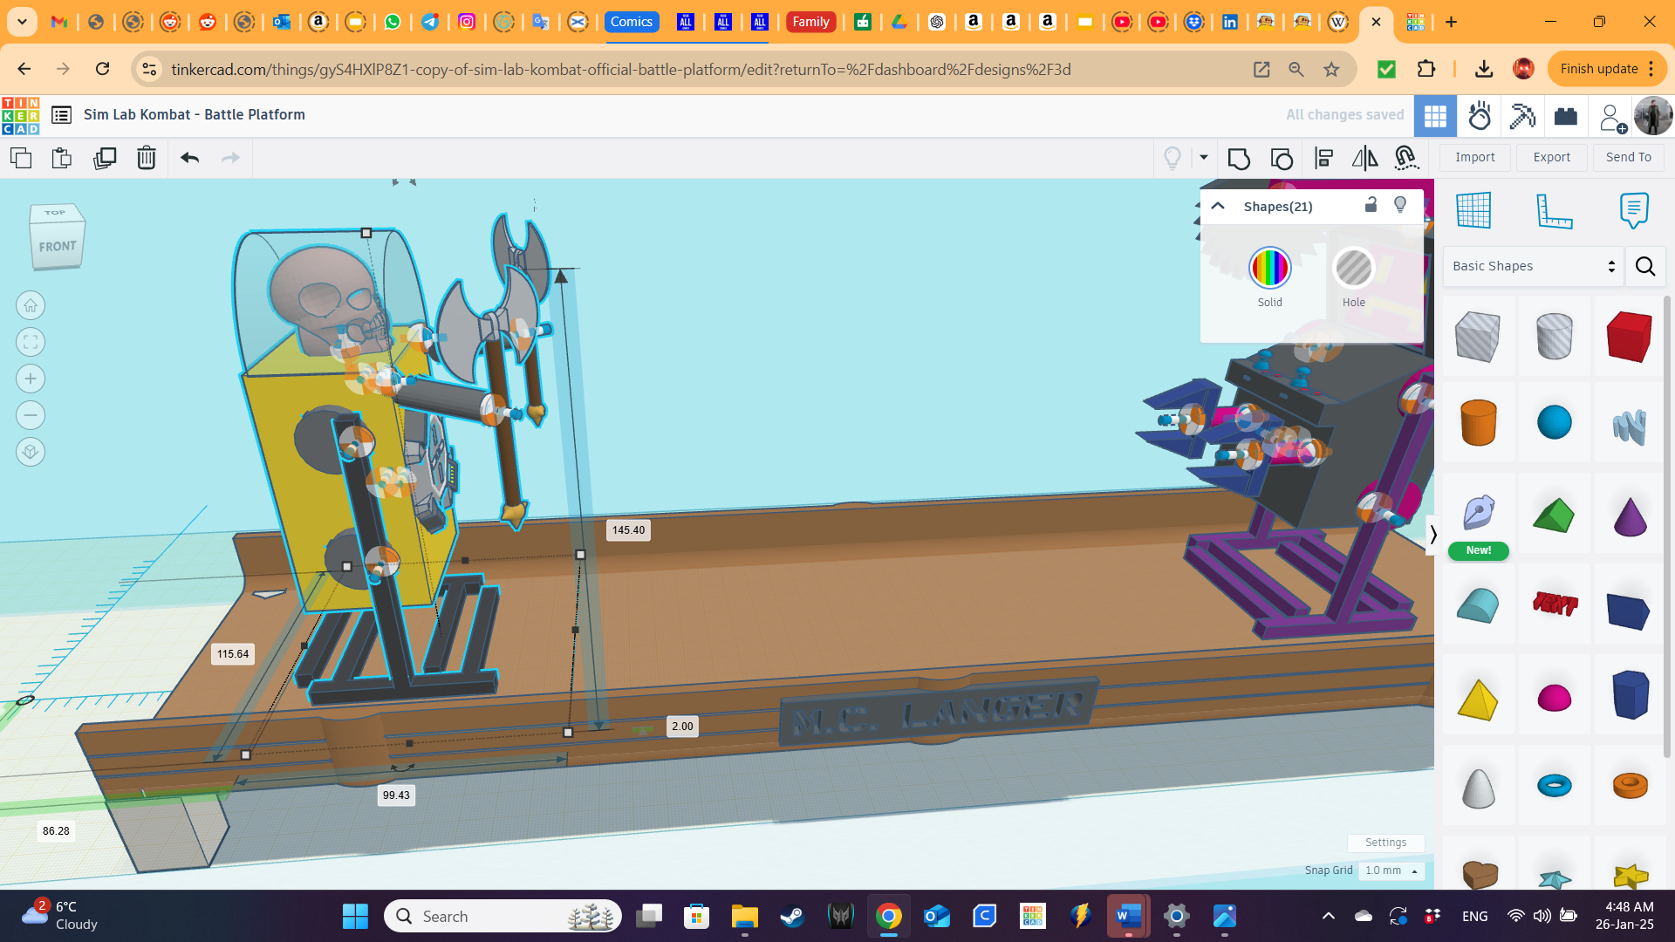Open the Snap Grid size dropdown
Viewport: 1675px width, 942px height.
(1390, 870)
